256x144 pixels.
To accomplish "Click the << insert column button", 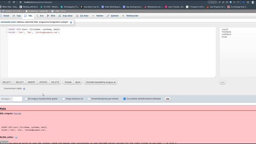I will click(222, 82).
